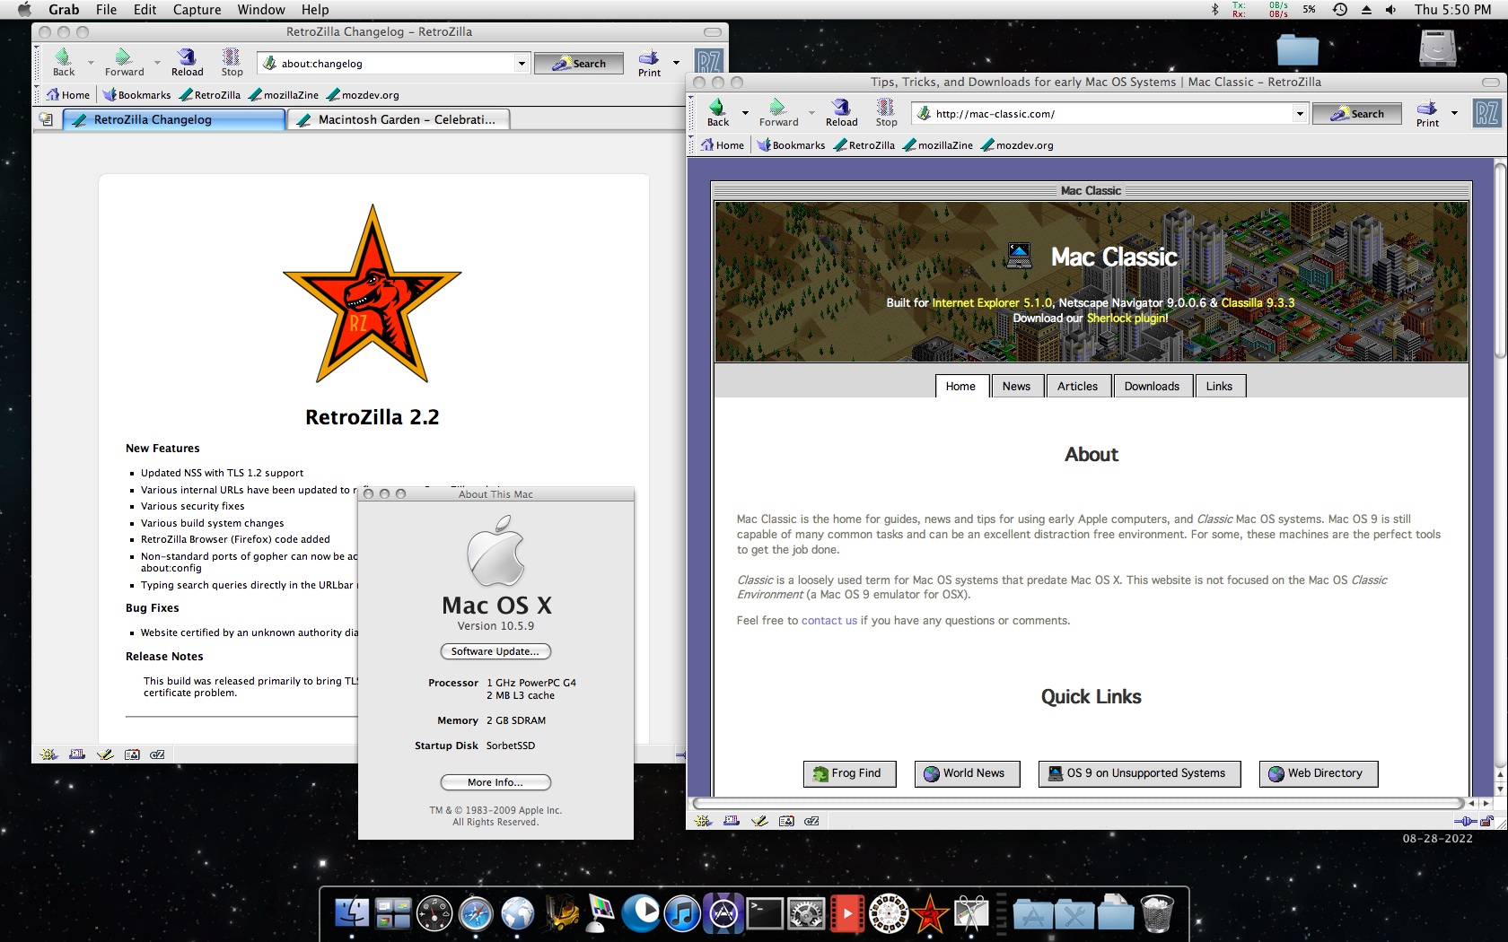Click Back in the RetroZilla Changelog window

pos(64,63)
